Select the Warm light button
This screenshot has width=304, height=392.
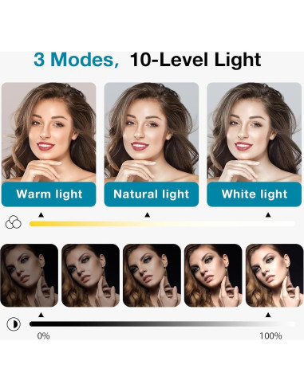tap(49, 194)
